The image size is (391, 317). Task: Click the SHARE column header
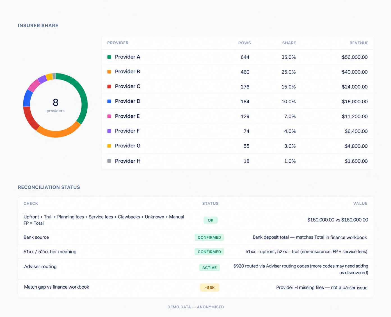pyautogui.click(x=289, y=43)
